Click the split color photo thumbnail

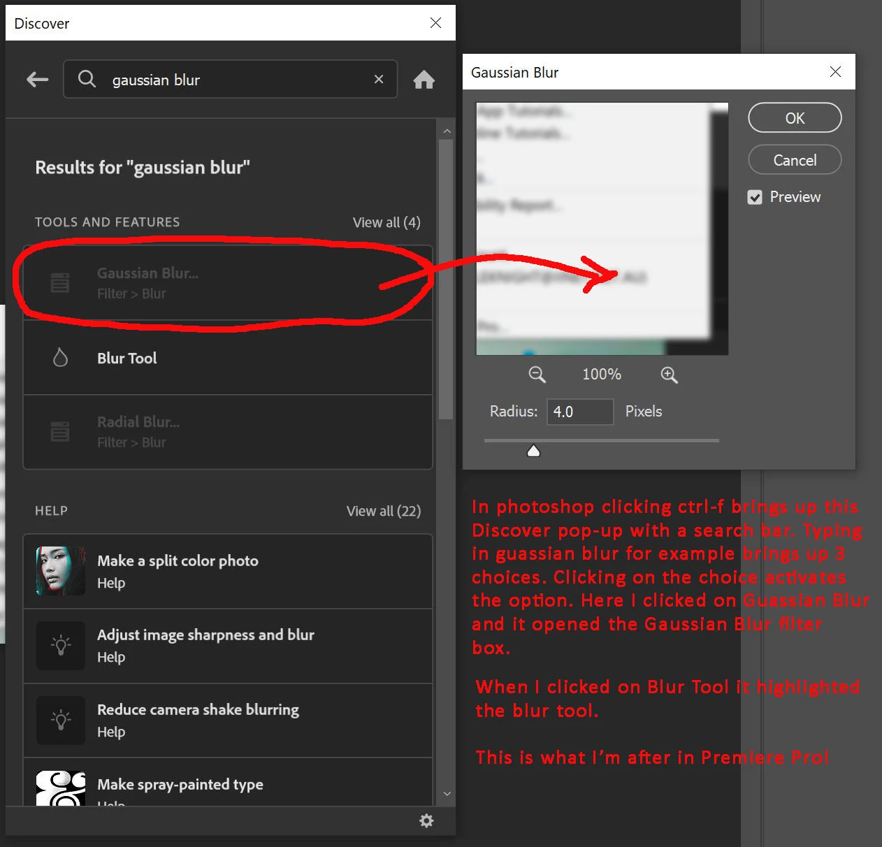point(61,571)
